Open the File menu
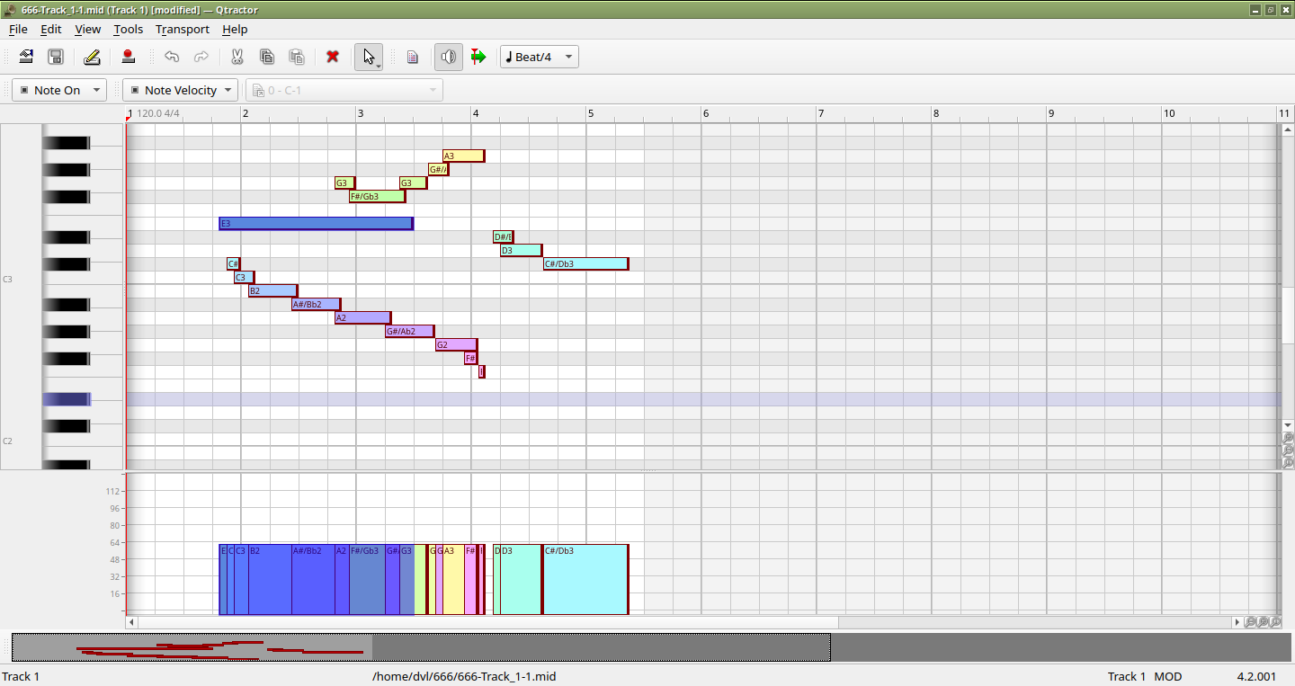The image size is (1295, 686). (x=18, y=29)
